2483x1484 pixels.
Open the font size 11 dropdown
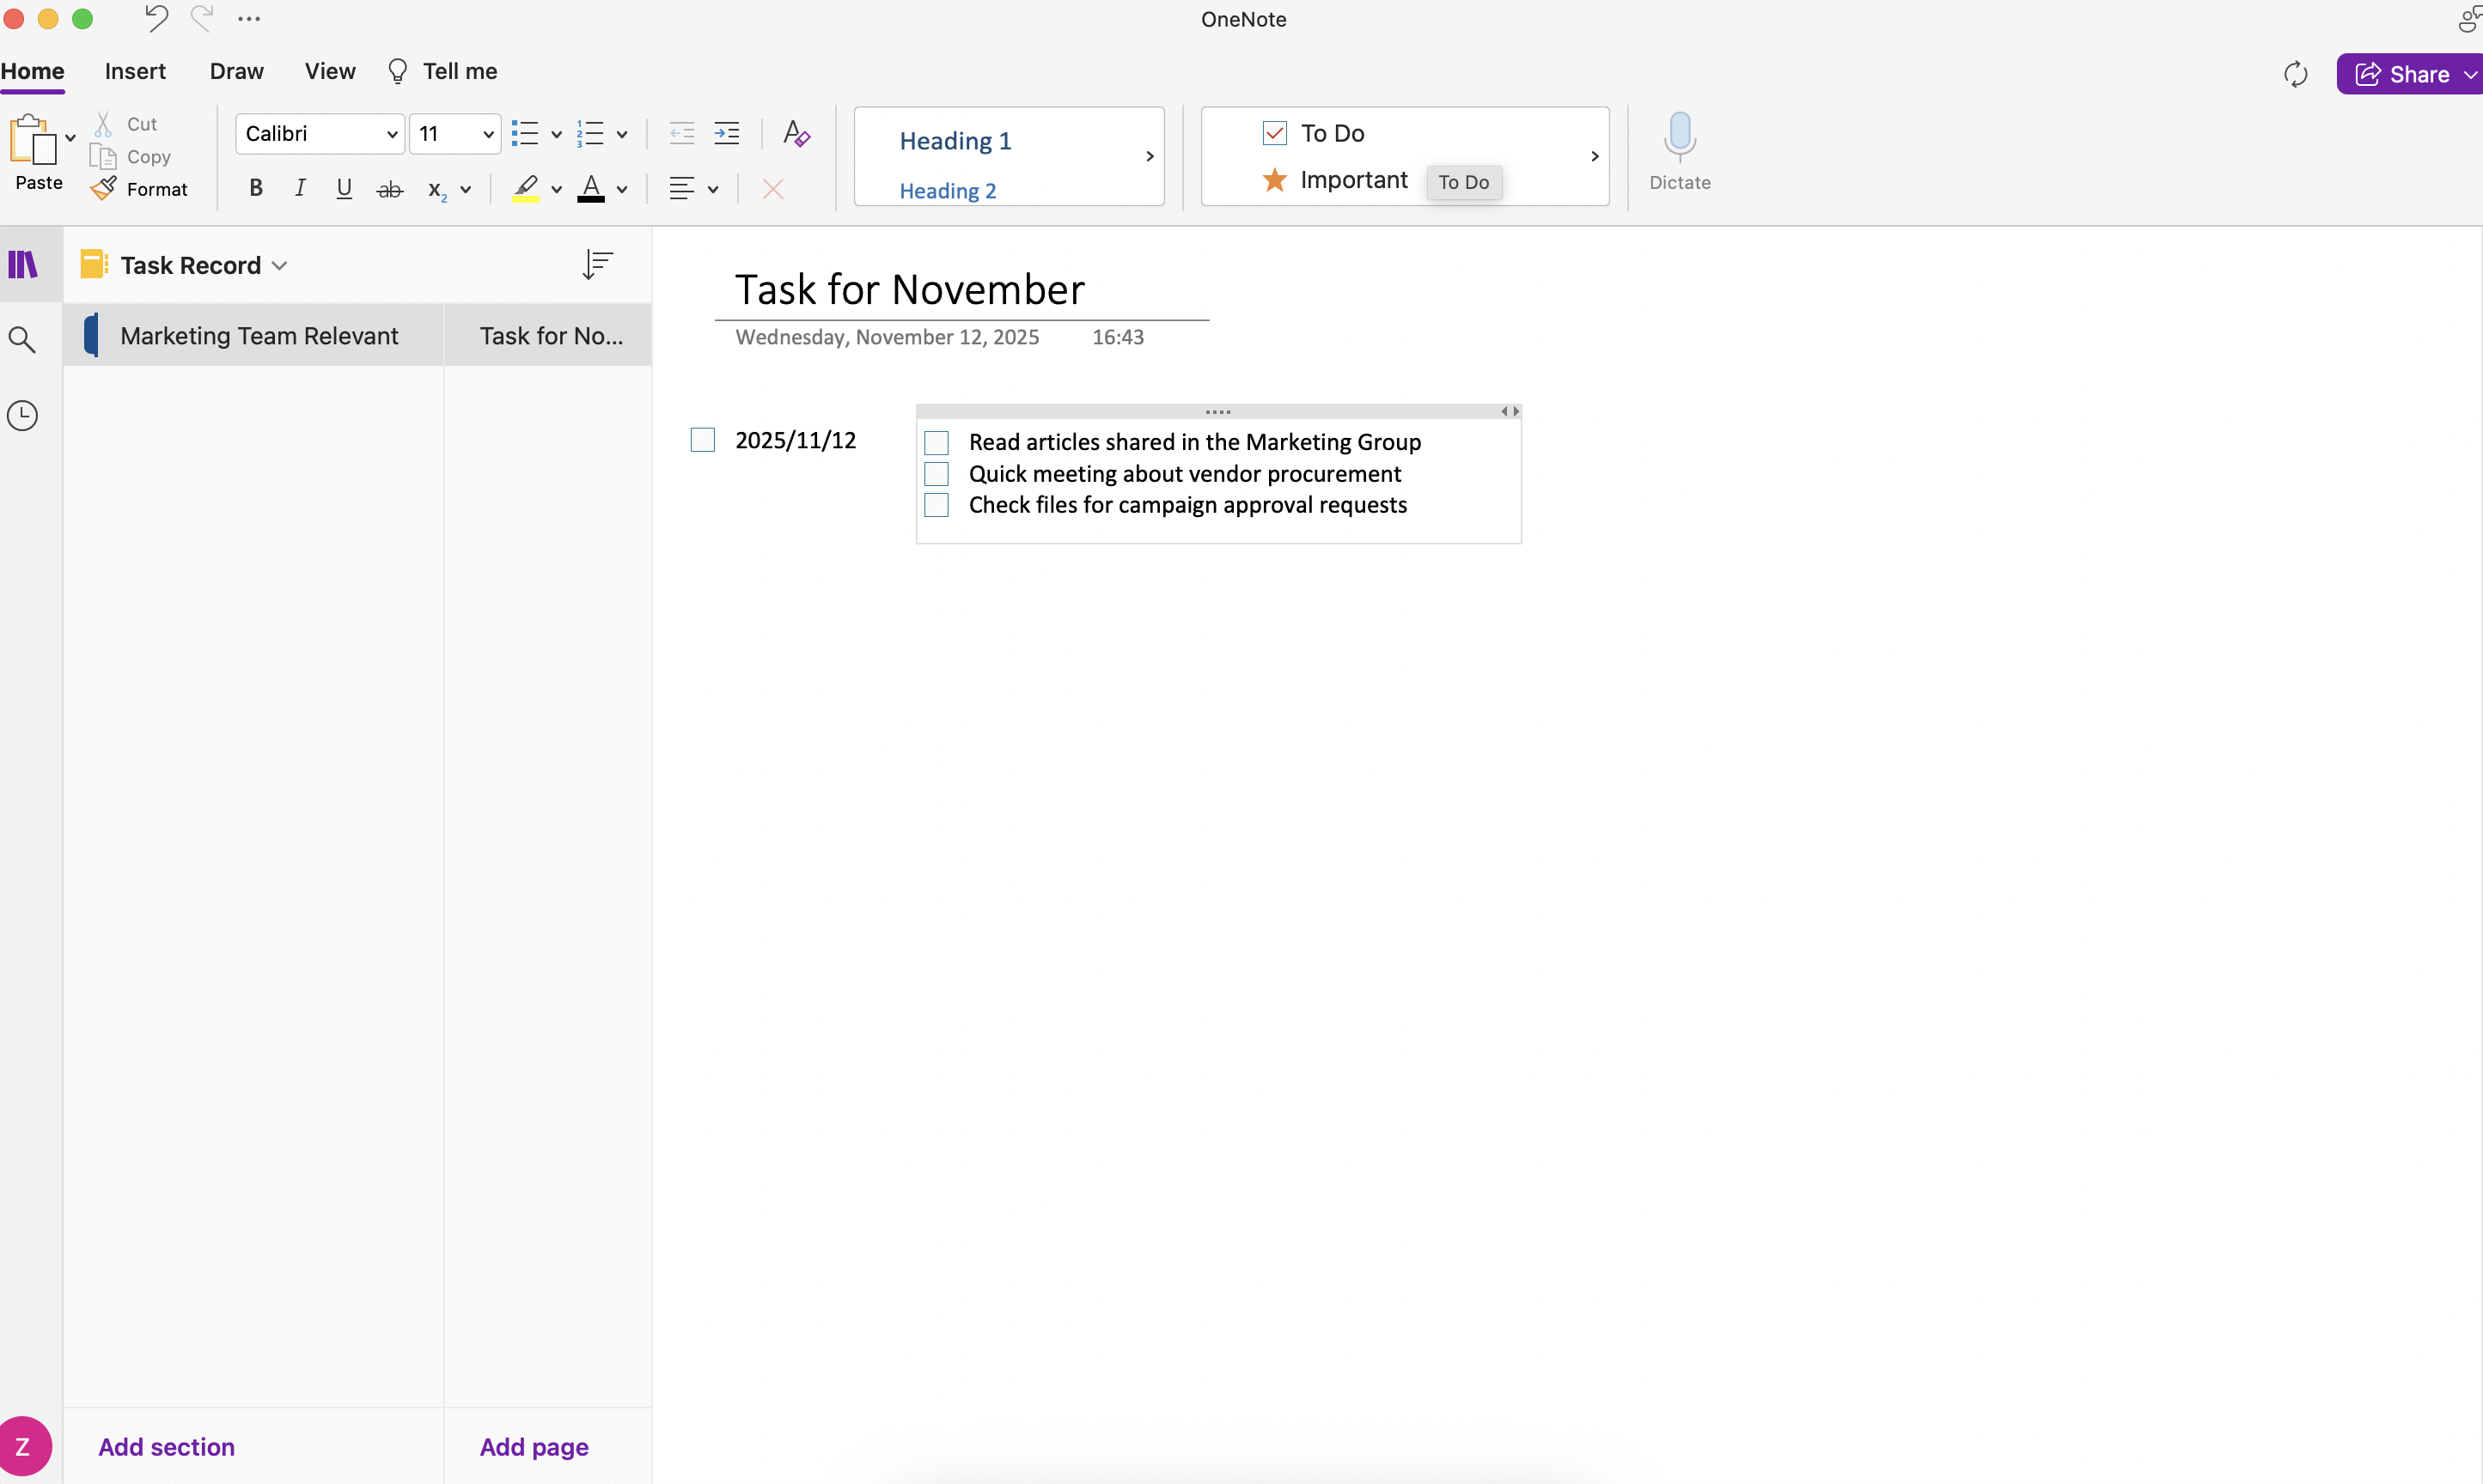pyautogui.click(x=488, y=134)
